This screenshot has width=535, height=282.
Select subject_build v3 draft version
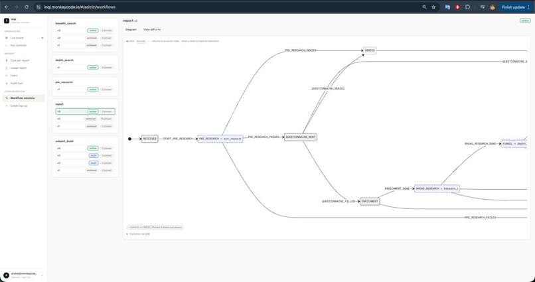click(x=85, y=155)
